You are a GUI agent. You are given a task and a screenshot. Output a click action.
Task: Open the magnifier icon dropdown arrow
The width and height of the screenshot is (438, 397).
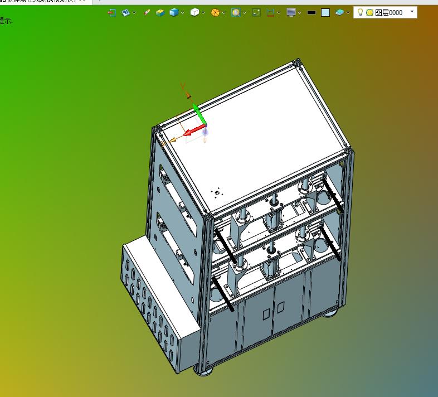pyautogui.click(x=245, y=13)
